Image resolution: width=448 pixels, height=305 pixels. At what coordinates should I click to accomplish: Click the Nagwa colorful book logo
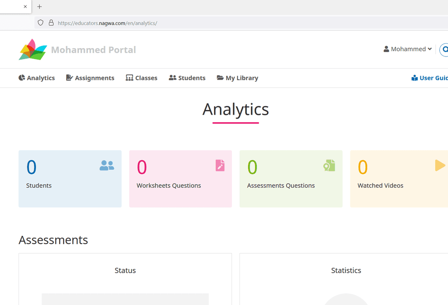tap(33, 49)
